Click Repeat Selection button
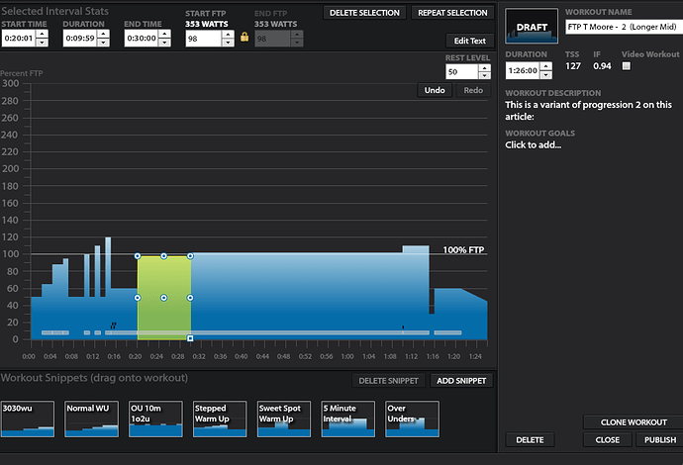 coord(452,13)
